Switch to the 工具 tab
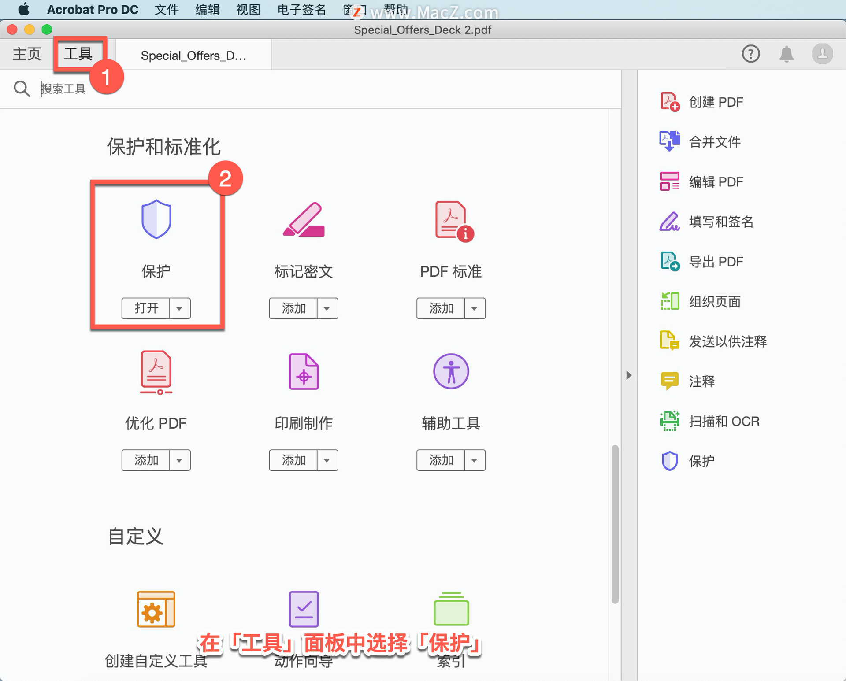Viewport: 846px width, 681px height. (78, 54)
